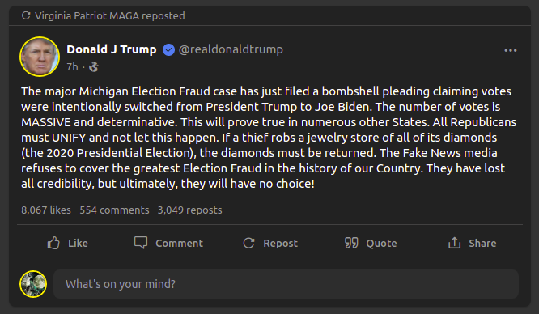Viewport: 539px width, 314px height.
Task: Click the repost icon beside Virginia Patriot MAGA
Action: pos(26,15)
